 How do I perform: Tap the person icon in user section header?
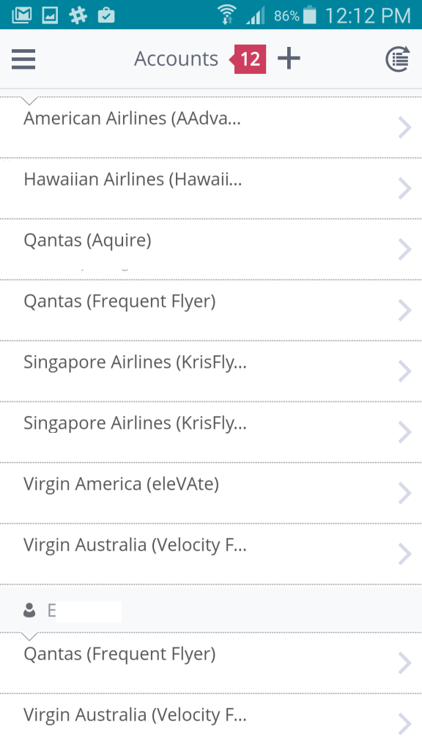(29, 610)
